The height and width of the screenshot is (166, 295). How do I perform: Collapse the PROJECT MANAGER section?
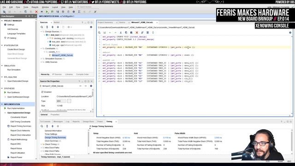(x=2, y=20)
